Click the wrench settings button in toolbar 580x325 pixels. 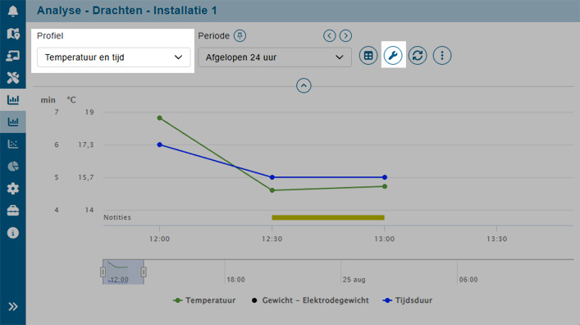[x=393, y=56]
